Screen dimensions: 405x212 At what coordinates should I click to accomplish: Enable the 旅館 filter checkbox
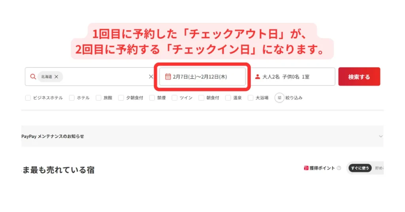coord(98,98)
